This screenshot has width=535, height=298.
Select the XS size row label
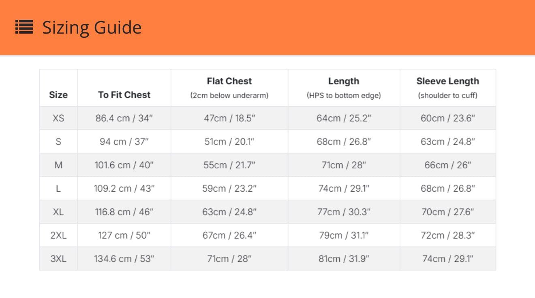point(58,118)
